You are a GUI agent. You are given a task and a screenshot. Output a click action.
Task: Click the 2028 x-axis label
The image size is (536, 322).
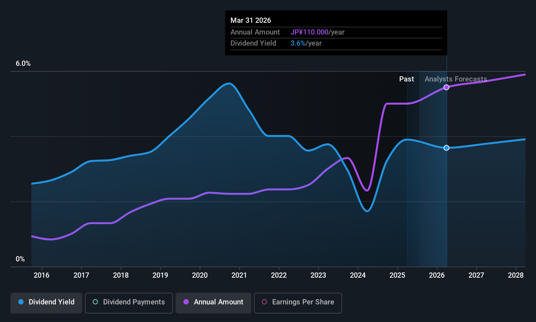(x=516, y=275)
